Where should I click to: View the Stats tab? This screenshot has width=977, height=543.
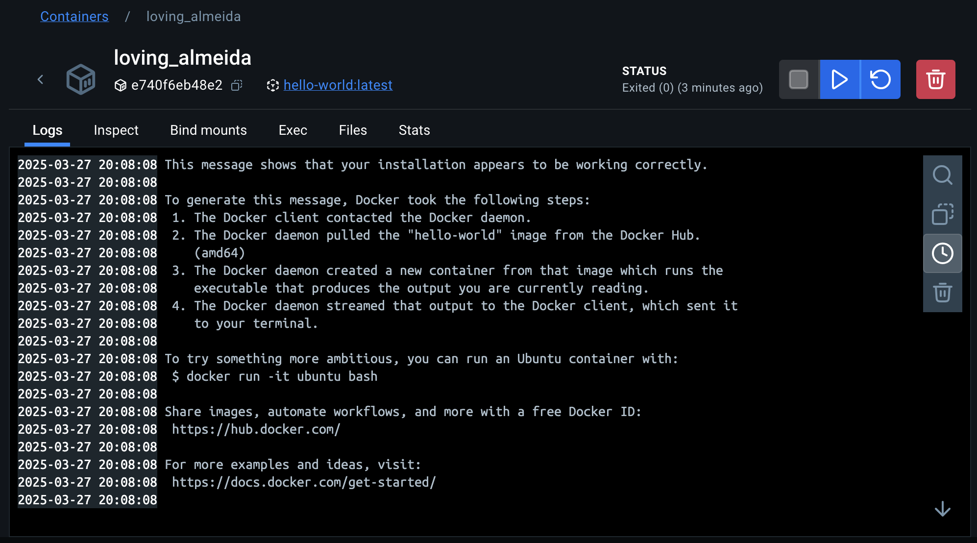tap(414, 130)
